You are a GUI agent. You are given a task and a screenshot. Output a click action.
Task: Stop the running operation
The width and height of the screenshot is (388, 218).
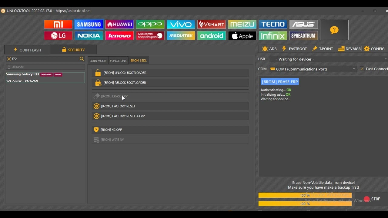(372, 199)
